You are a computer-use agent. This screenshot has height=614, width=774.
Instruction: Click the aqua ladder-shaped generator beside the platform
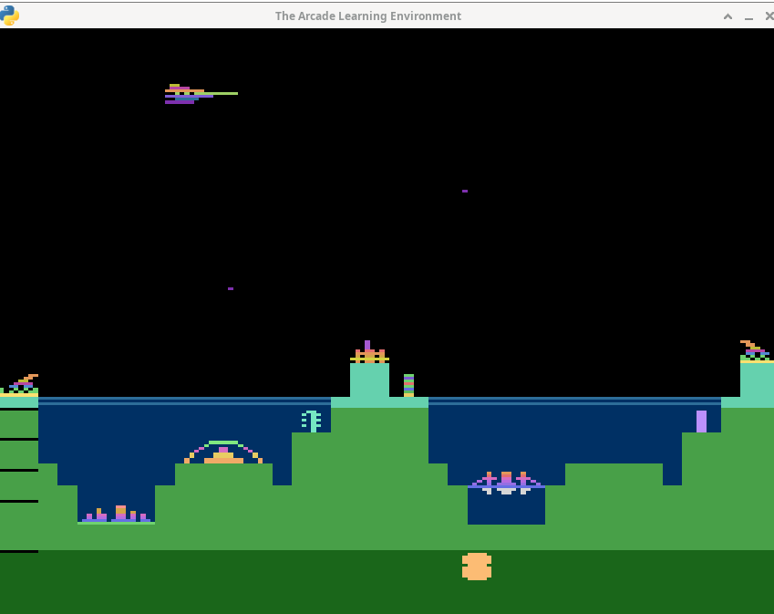(311, 421)
